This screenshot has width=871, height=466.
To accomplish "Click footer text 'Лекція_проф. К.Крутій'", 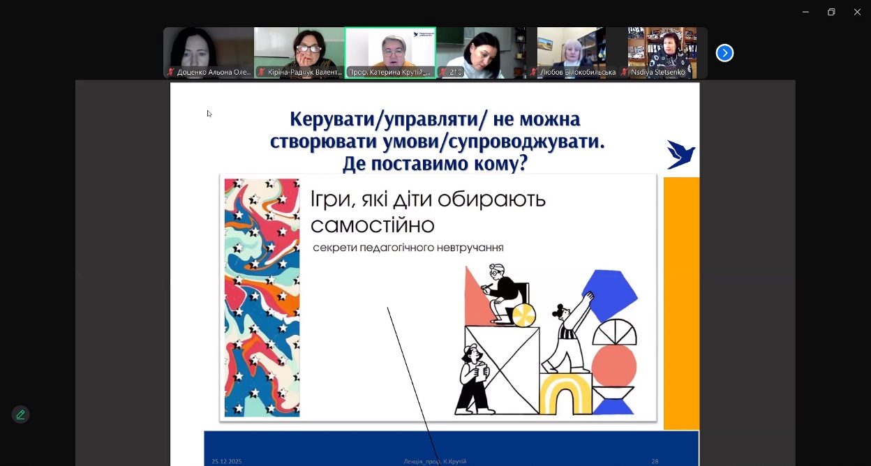I will 435,461.
